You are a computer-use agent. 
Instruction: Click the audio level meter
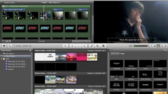point(141,46)
